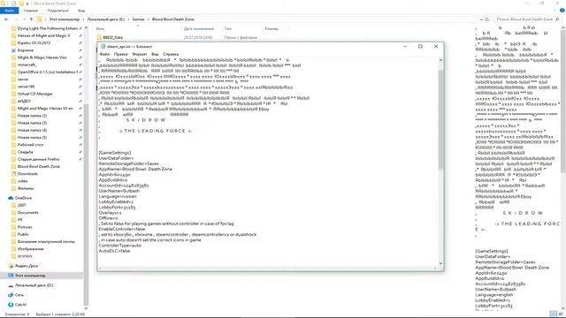The width and height of the screenshot is (566, 318).
Task: Sort by the Тип column header
Action: (x=228, y=28)
